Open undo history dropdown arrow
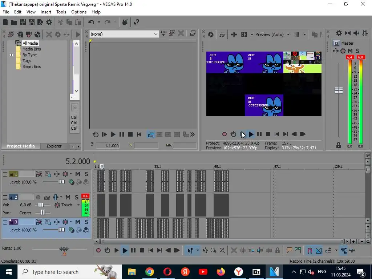 (99, 22)
